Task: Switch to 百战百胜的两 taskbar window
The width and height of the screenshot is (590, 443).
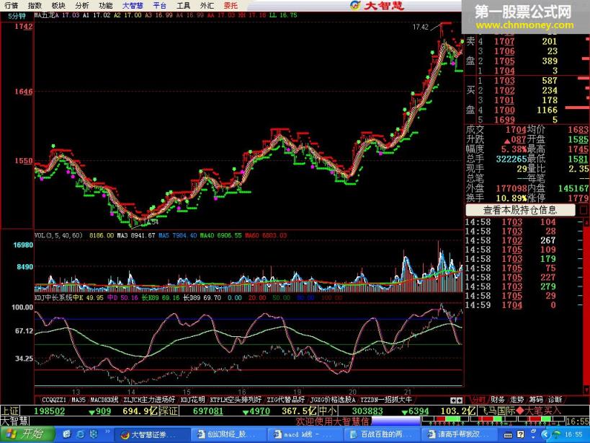Action: point(382,435)
